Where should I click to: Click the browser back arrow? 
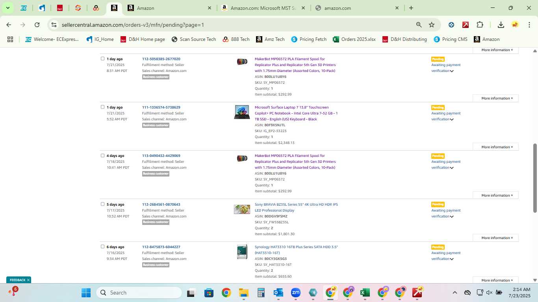[9, 25]
